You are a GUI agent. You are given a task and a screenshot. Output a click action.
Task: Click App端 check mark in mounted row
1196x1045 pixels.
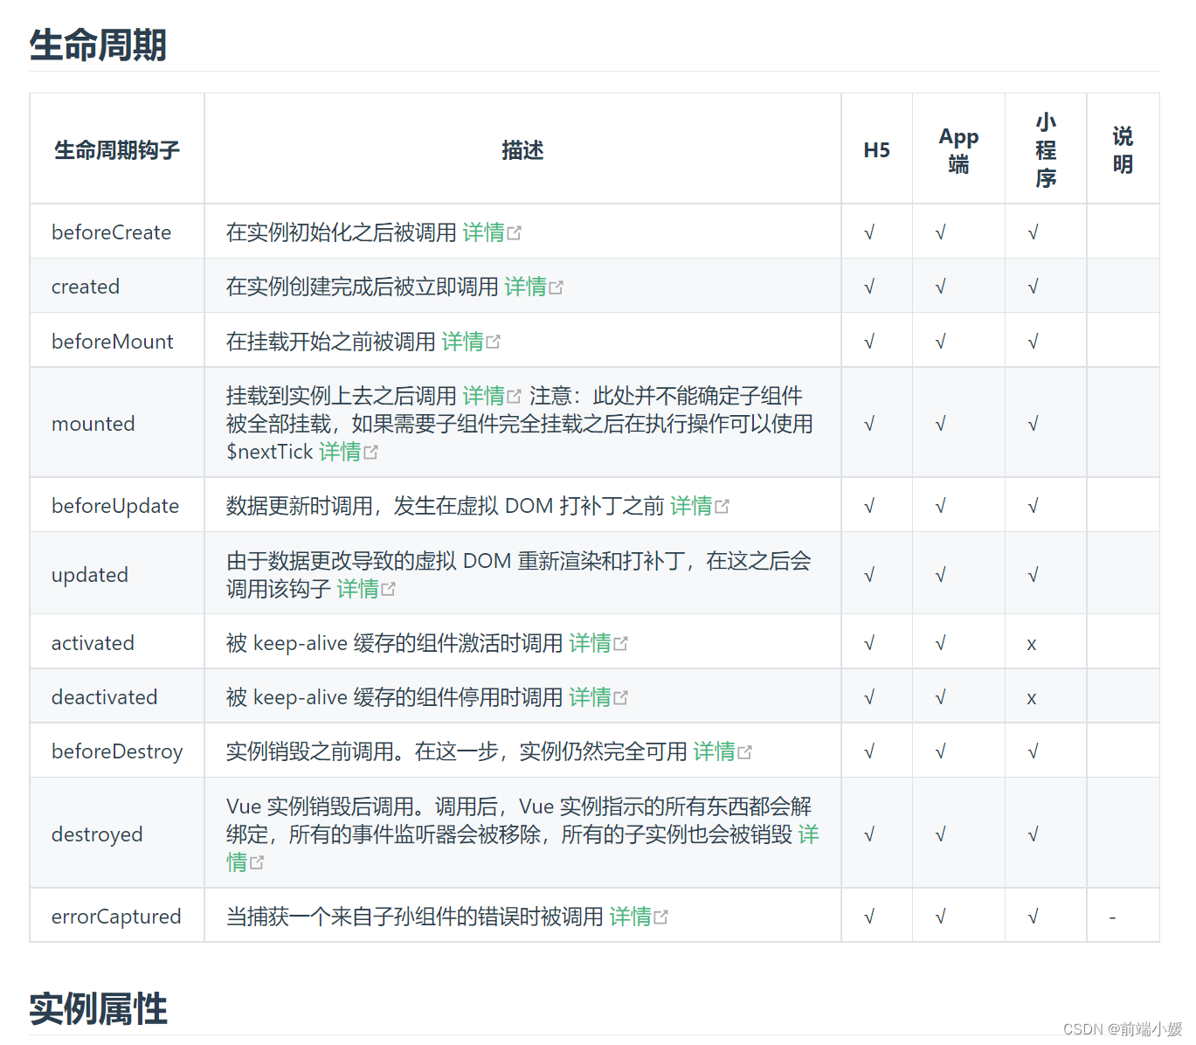click(x=941, y=424)
